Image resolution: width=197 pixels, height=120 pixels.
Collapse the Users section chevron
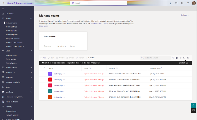(31, 51)
